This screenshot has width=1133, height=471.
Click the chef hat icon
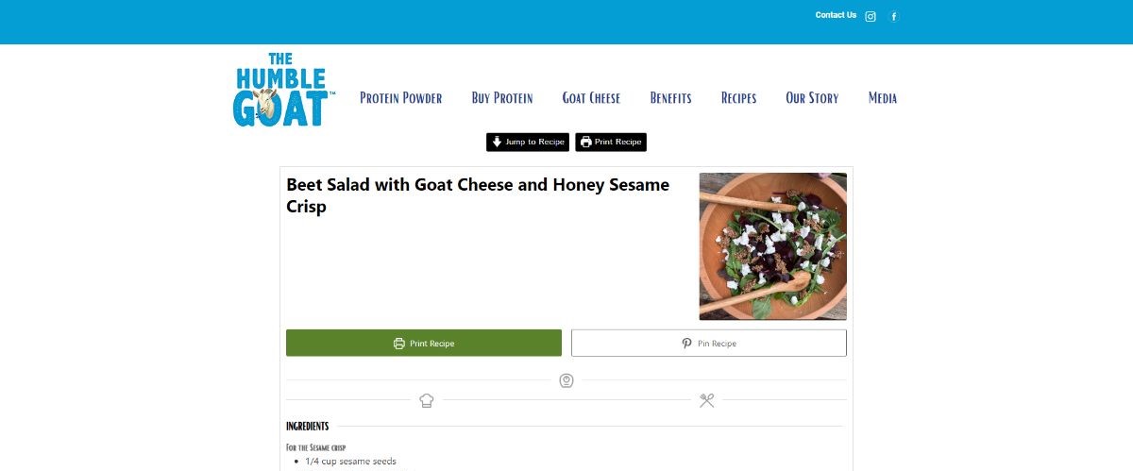coord(427,400)
